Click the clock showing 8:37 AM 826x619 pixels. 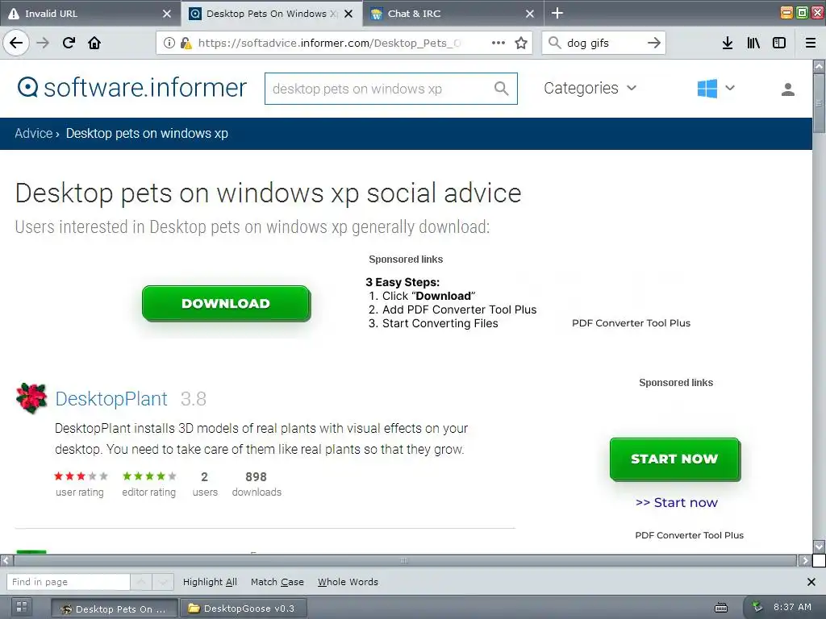tap(792, 607)
